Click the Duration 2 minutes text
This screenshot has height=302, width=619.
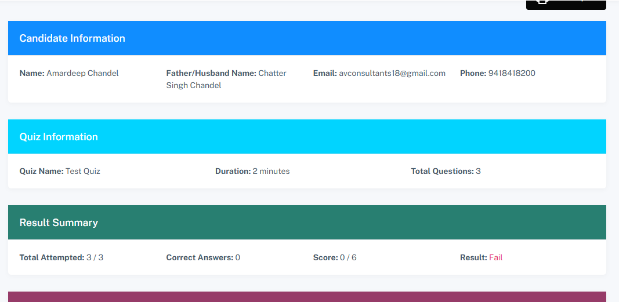pos(271,171)
